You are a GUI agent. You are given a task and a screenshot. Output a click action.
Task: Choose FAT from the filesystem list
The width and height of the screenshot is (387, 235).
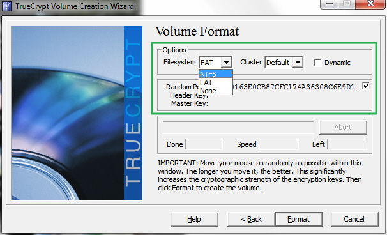tap(216, 82)
